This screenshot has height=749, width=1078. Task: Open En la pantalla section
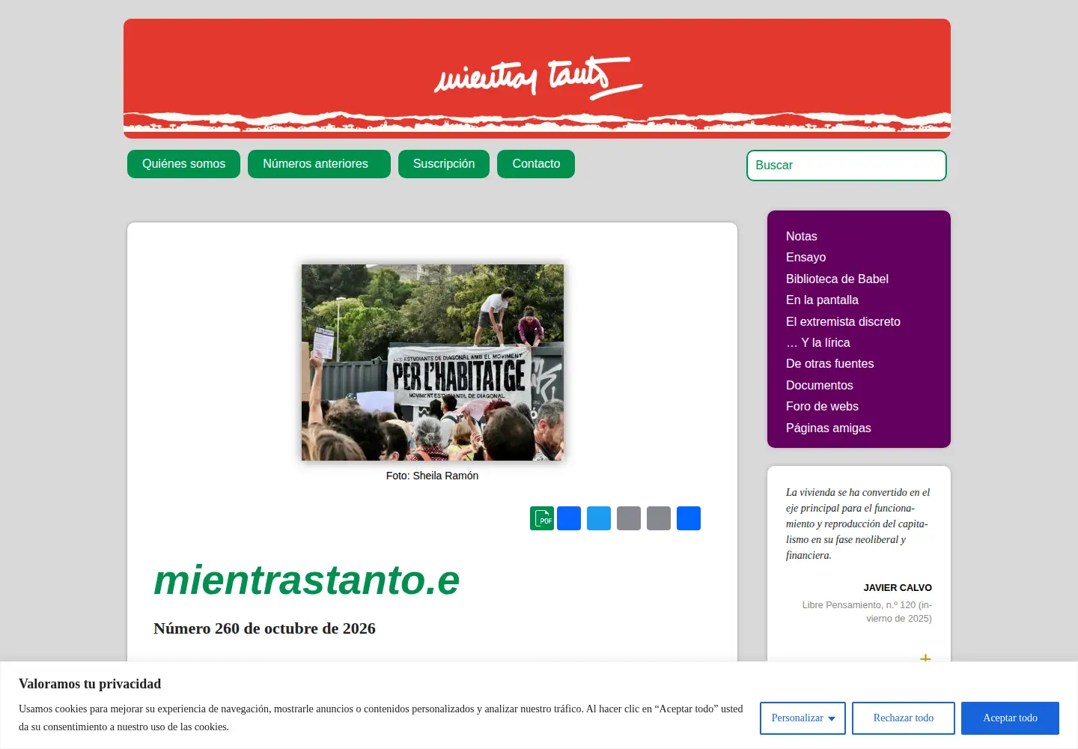[x=822, y=300]
